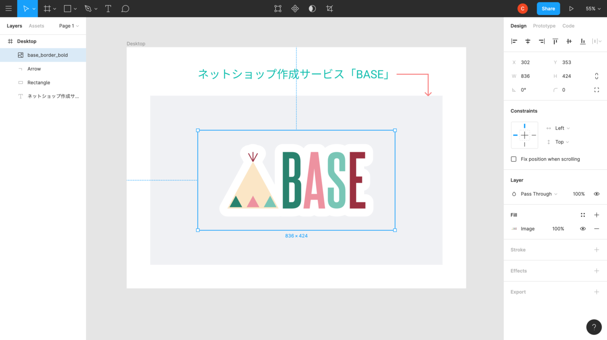Switch to the Prototype tab

(x=544, y=26)
